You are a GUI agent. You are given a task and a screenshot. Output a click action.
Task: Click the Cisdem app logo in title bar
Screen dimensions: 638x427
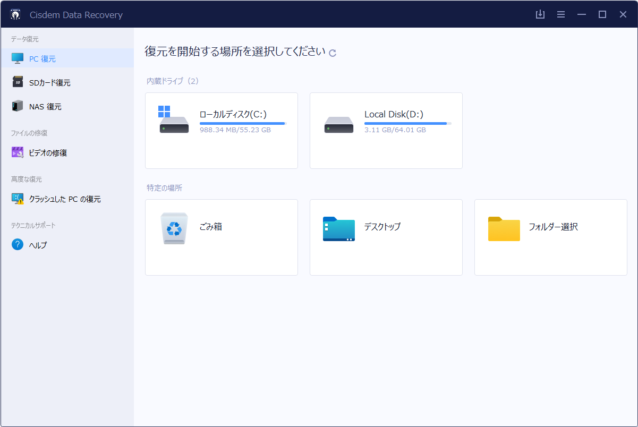(x=15, y=14)
